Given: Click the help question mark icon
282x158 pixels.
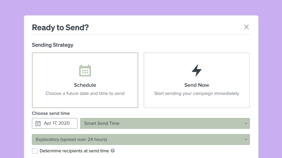Looking at the screenshot, I should (113, 151).
